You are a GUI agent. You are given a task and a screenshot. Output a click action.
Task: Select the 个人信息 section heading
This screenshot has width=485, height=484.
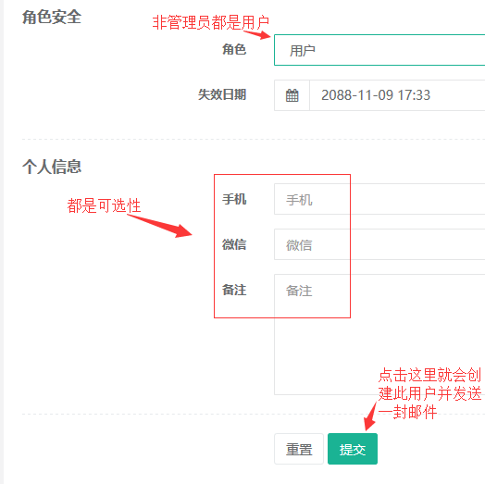pyautogui.click(x=52, y=167)
